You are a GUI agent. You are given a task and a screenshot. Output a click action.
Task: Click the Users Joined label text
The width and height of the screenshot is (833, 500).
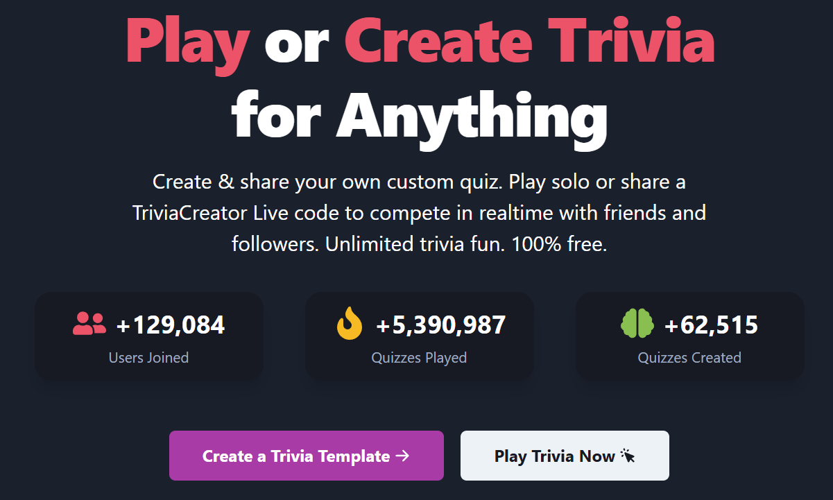(x=148, y=358)
